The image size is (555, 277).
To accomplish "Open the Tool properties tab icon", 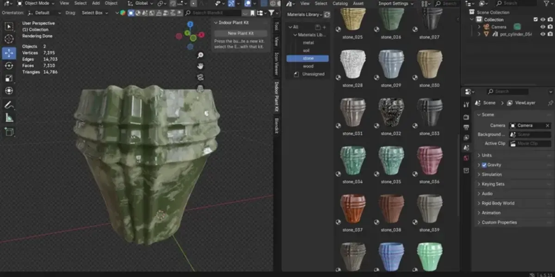I will click(467, 105).
